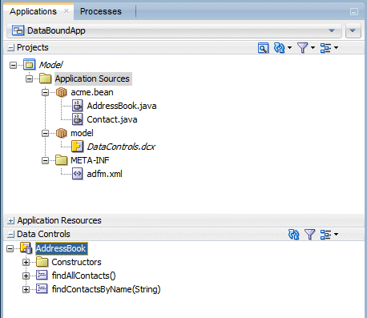The width and height of the screenshot is (367, 318).
Task: Open the Working Sets dropdown arrow in Projects
Action: point(336,48)
